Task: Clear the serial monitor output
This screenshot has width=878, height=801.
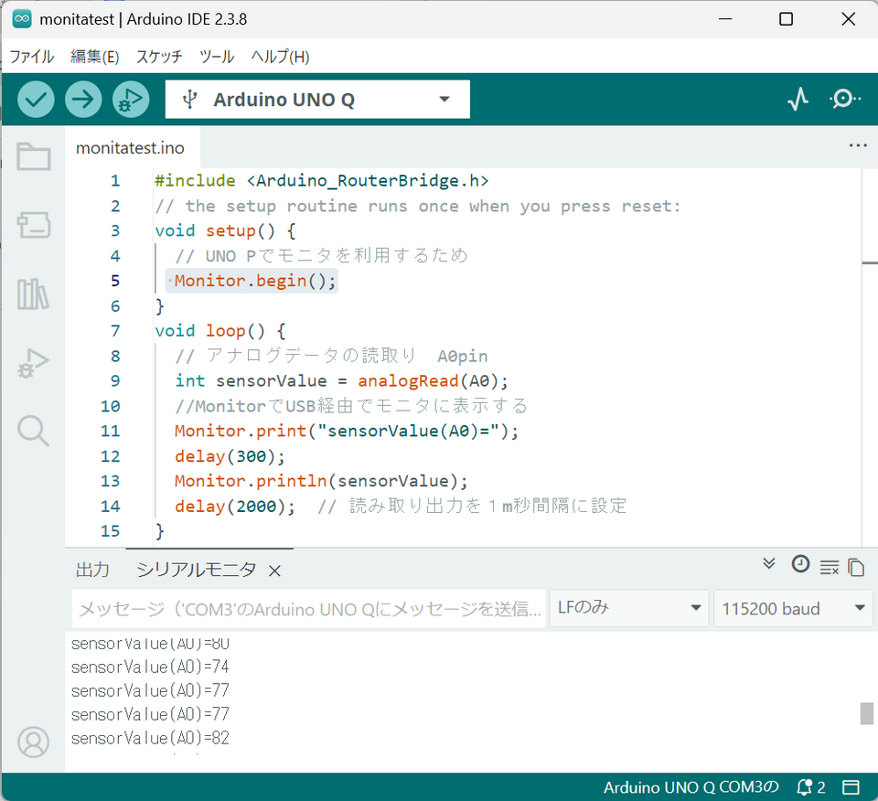Action: tap(829, 568)
